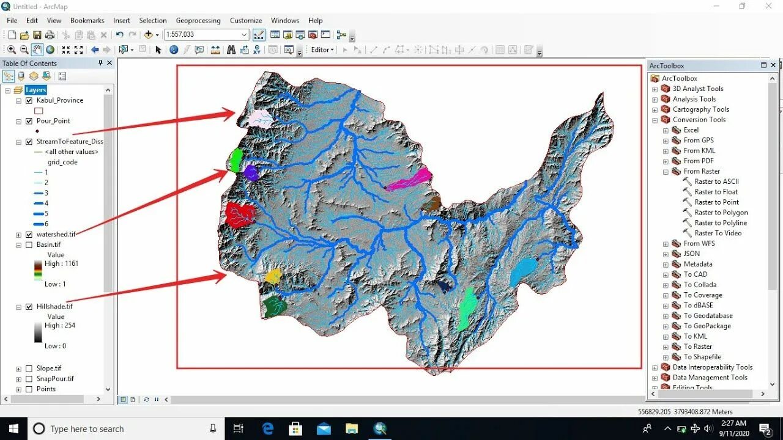The width and height of the screenshot is (783, 440).
Task: Collapse the Conversion Tools toolbox
Action: click(655, 120)
